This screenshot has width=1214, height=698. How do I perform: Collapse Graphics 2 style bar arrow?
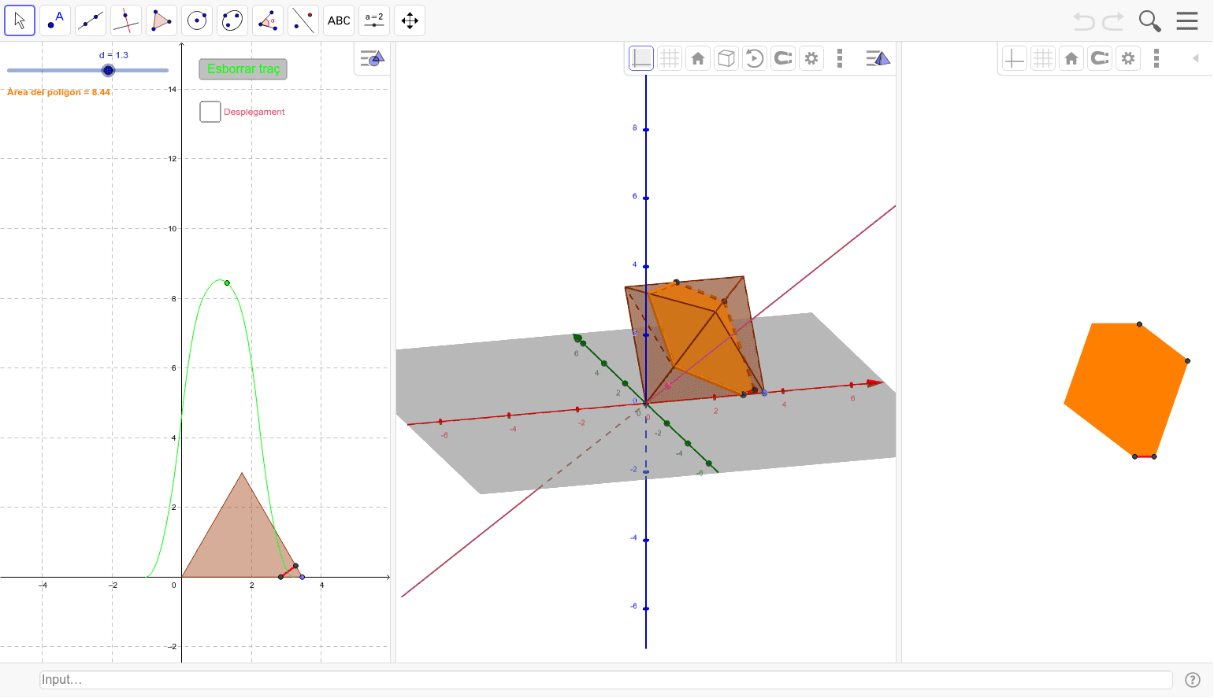[x=1195, y=58]
